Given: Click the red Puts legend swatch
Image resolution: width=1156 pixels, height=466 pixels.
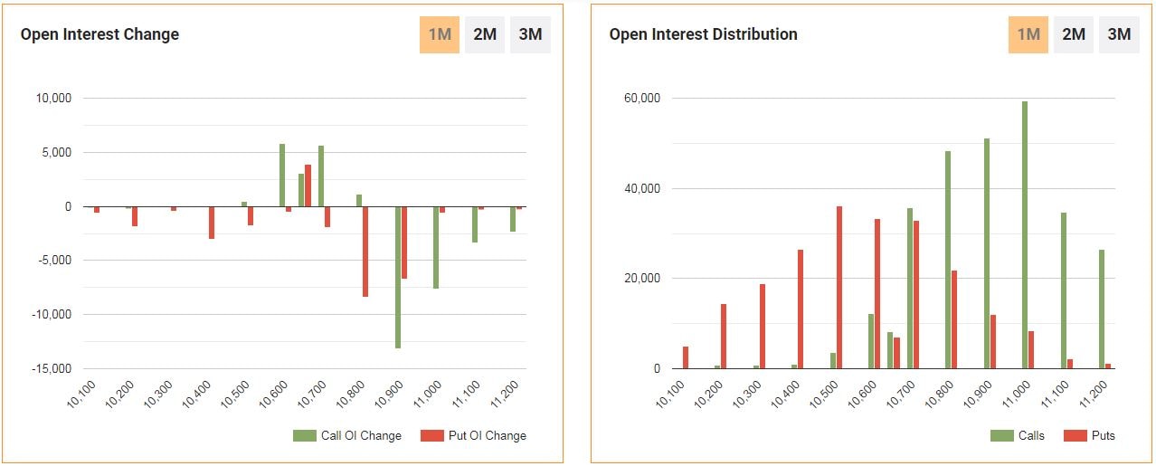Looking at the screenshot, I should pyautogui.click(x=1075, y=436).
